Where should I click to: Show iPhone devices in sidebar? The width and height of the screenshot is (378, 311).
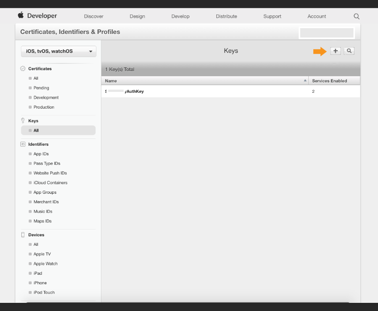40,283
